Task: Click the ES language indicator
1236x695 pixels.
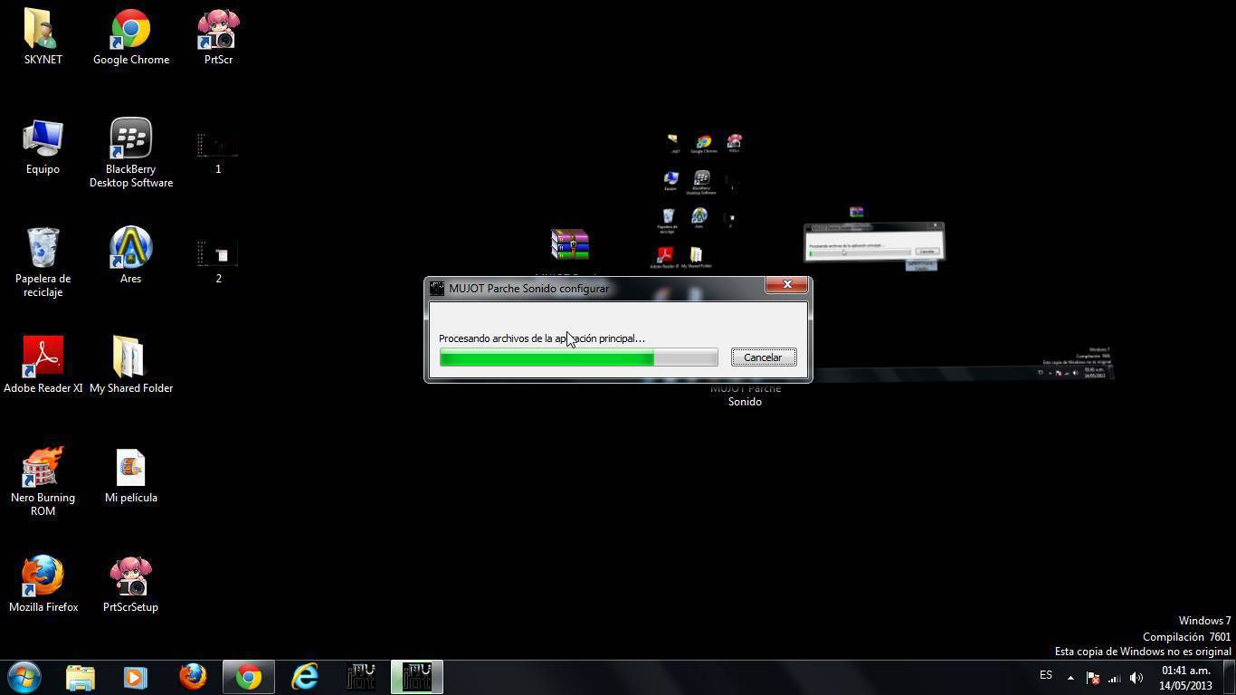Action: pos(1046,675)
